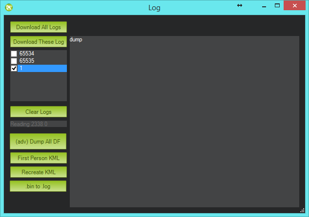Check the checkbox for log 65535
Image resolution: width=309 pixels, height=217 pixels.
[x=14, y=61]
